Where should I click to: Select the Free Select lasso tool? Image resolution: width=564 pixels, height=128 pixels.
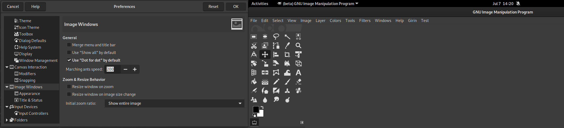tap(276, 36)
